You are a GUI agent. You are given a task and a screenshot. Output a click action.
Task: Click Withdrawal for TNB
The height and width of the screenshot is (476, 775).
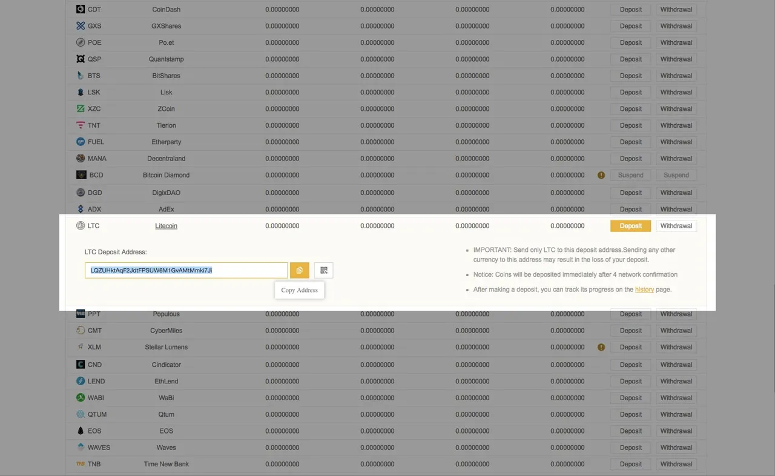coord(676,464)
